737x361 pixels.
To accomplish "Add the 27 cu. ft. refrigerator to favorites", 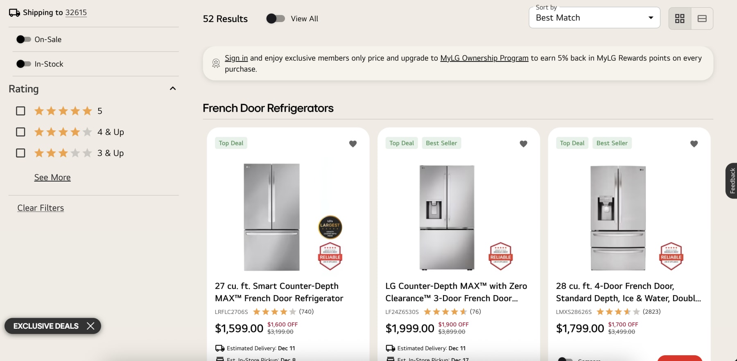I will click(x=353, y=144).
